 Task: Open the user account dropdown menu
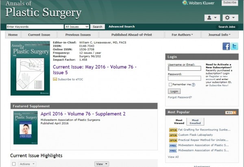212,18
